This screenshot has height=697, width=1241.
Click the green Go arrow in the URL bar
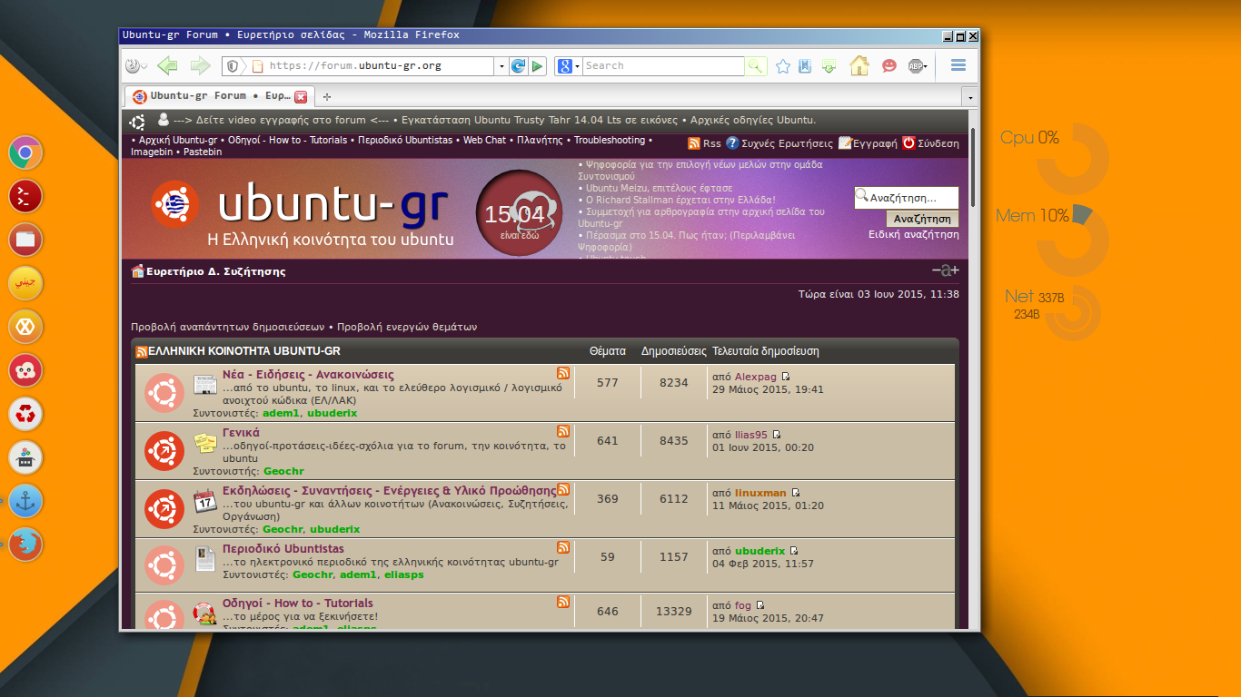[538, 66]
